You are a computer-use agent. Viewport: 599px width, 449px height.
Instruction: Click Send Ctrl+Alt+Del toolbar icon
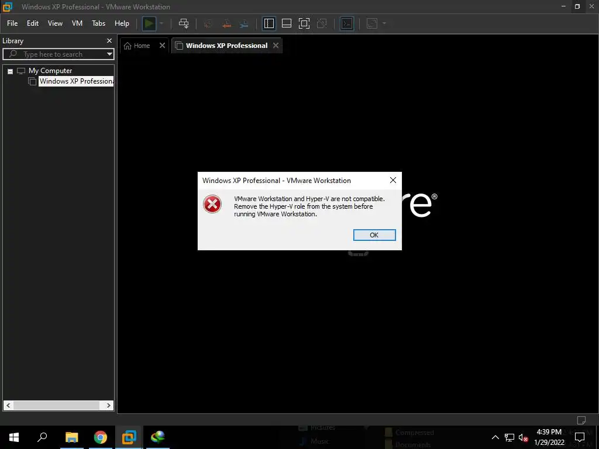[184, 23]
